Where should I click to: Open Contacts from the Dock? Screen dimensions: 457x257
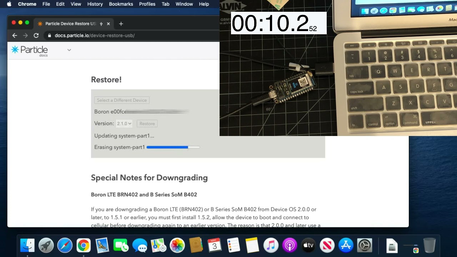(196, 246)
